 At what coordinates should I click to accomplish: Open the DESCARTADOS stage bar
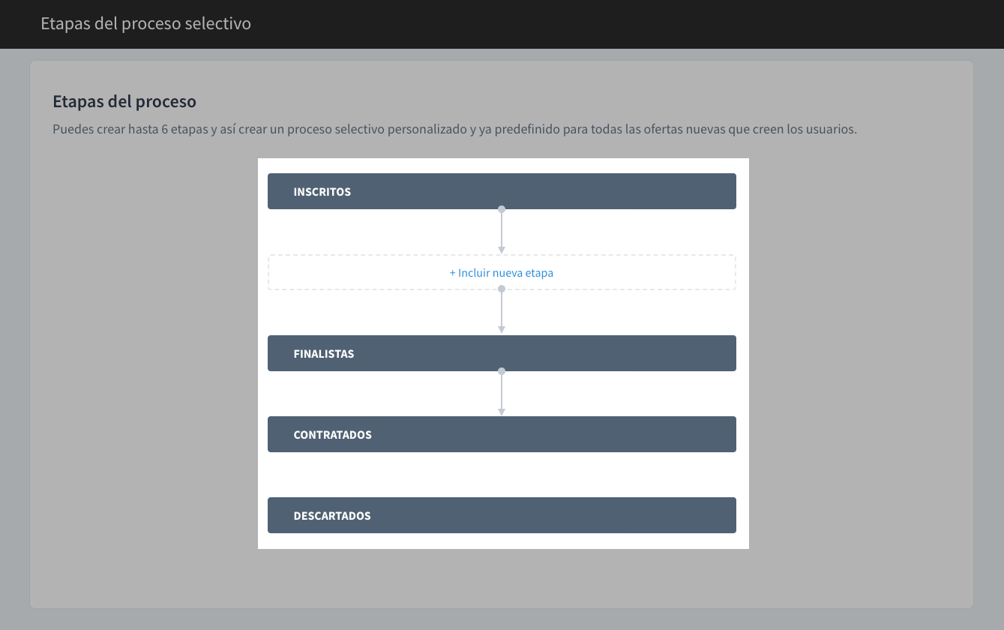click(x=502, y=515)
